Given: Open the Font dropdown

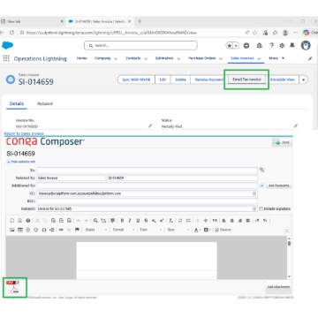Looking at the screenshot, I should pyautogui.click(x=150, y=230).
